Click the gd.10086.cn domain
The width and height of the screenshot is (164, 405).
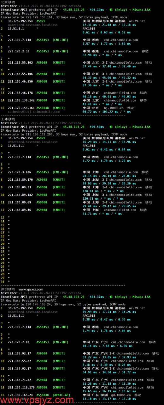pyautogui.click(x=121, y=395)
